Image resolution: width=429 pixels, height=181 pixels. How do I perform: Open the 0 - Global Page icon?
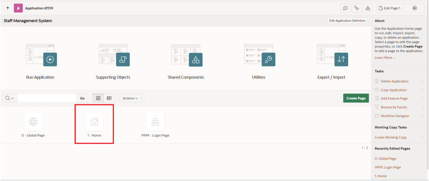(x=34, y=122)
